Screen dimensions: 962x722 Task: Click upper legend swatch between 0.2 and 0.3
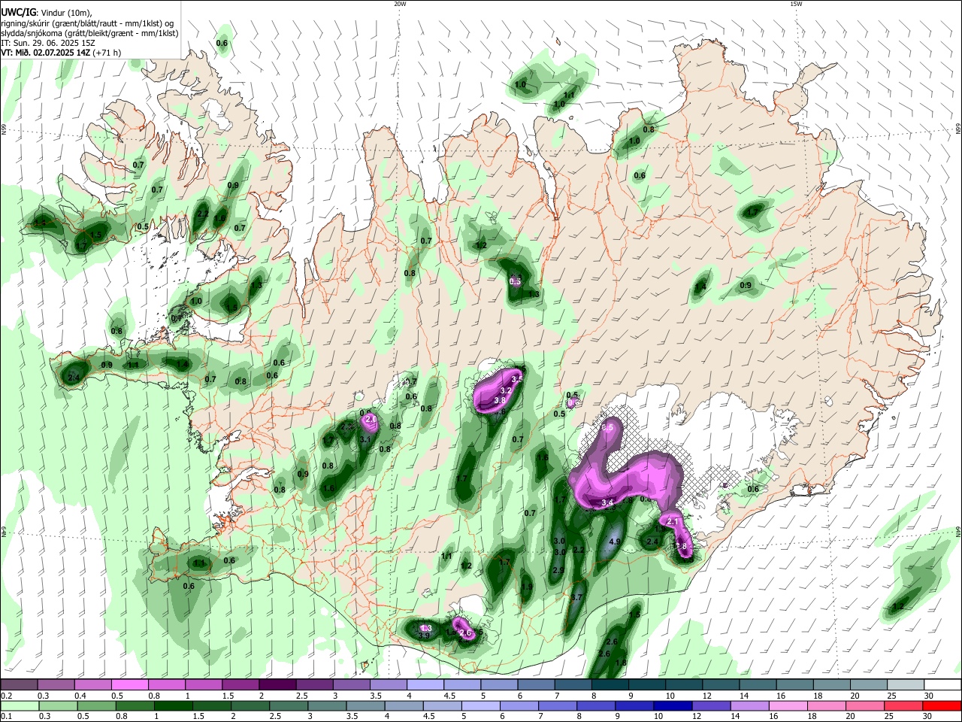tap(19, 685)
